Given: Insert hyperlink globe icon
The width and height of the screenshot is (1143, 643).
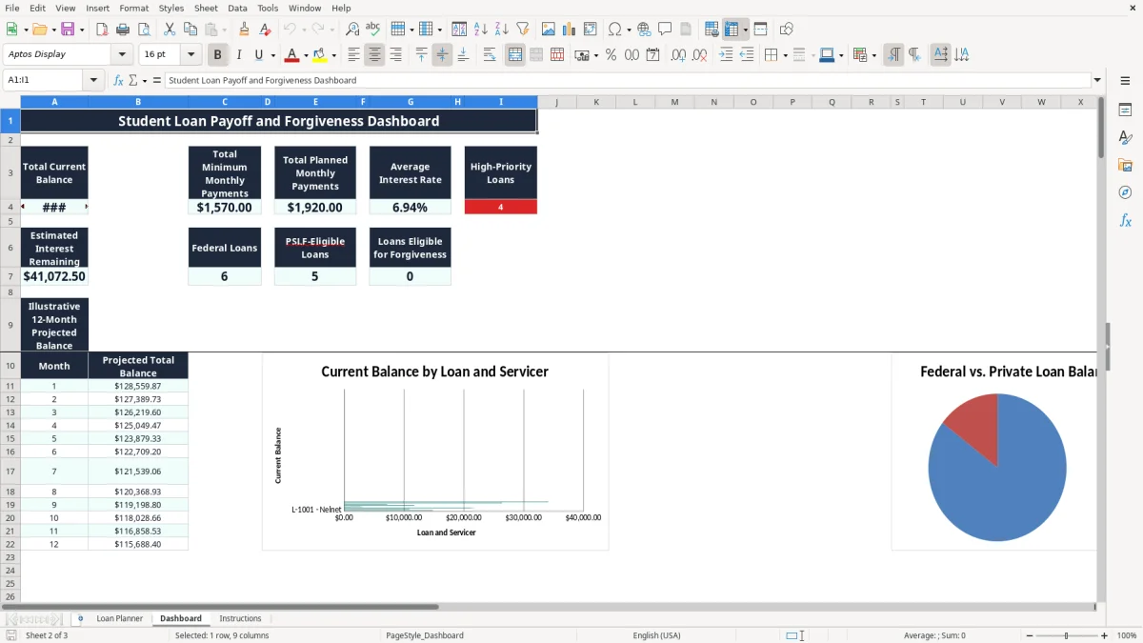Looking at the screenshot, I should [644, 30].
